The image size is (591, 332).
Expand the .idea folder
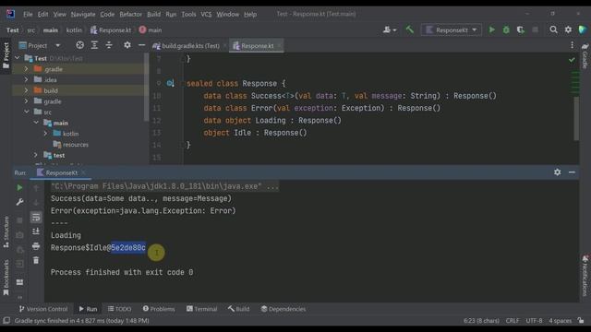(x=27, y=80)
